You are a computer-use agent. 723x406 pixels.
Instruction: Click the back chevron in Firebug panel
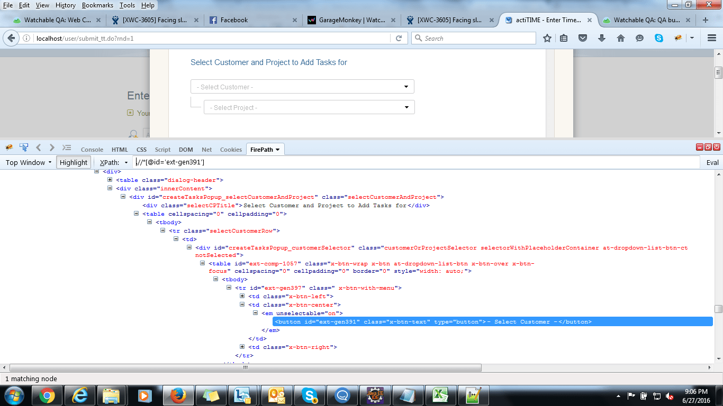[x=38, y=147]
